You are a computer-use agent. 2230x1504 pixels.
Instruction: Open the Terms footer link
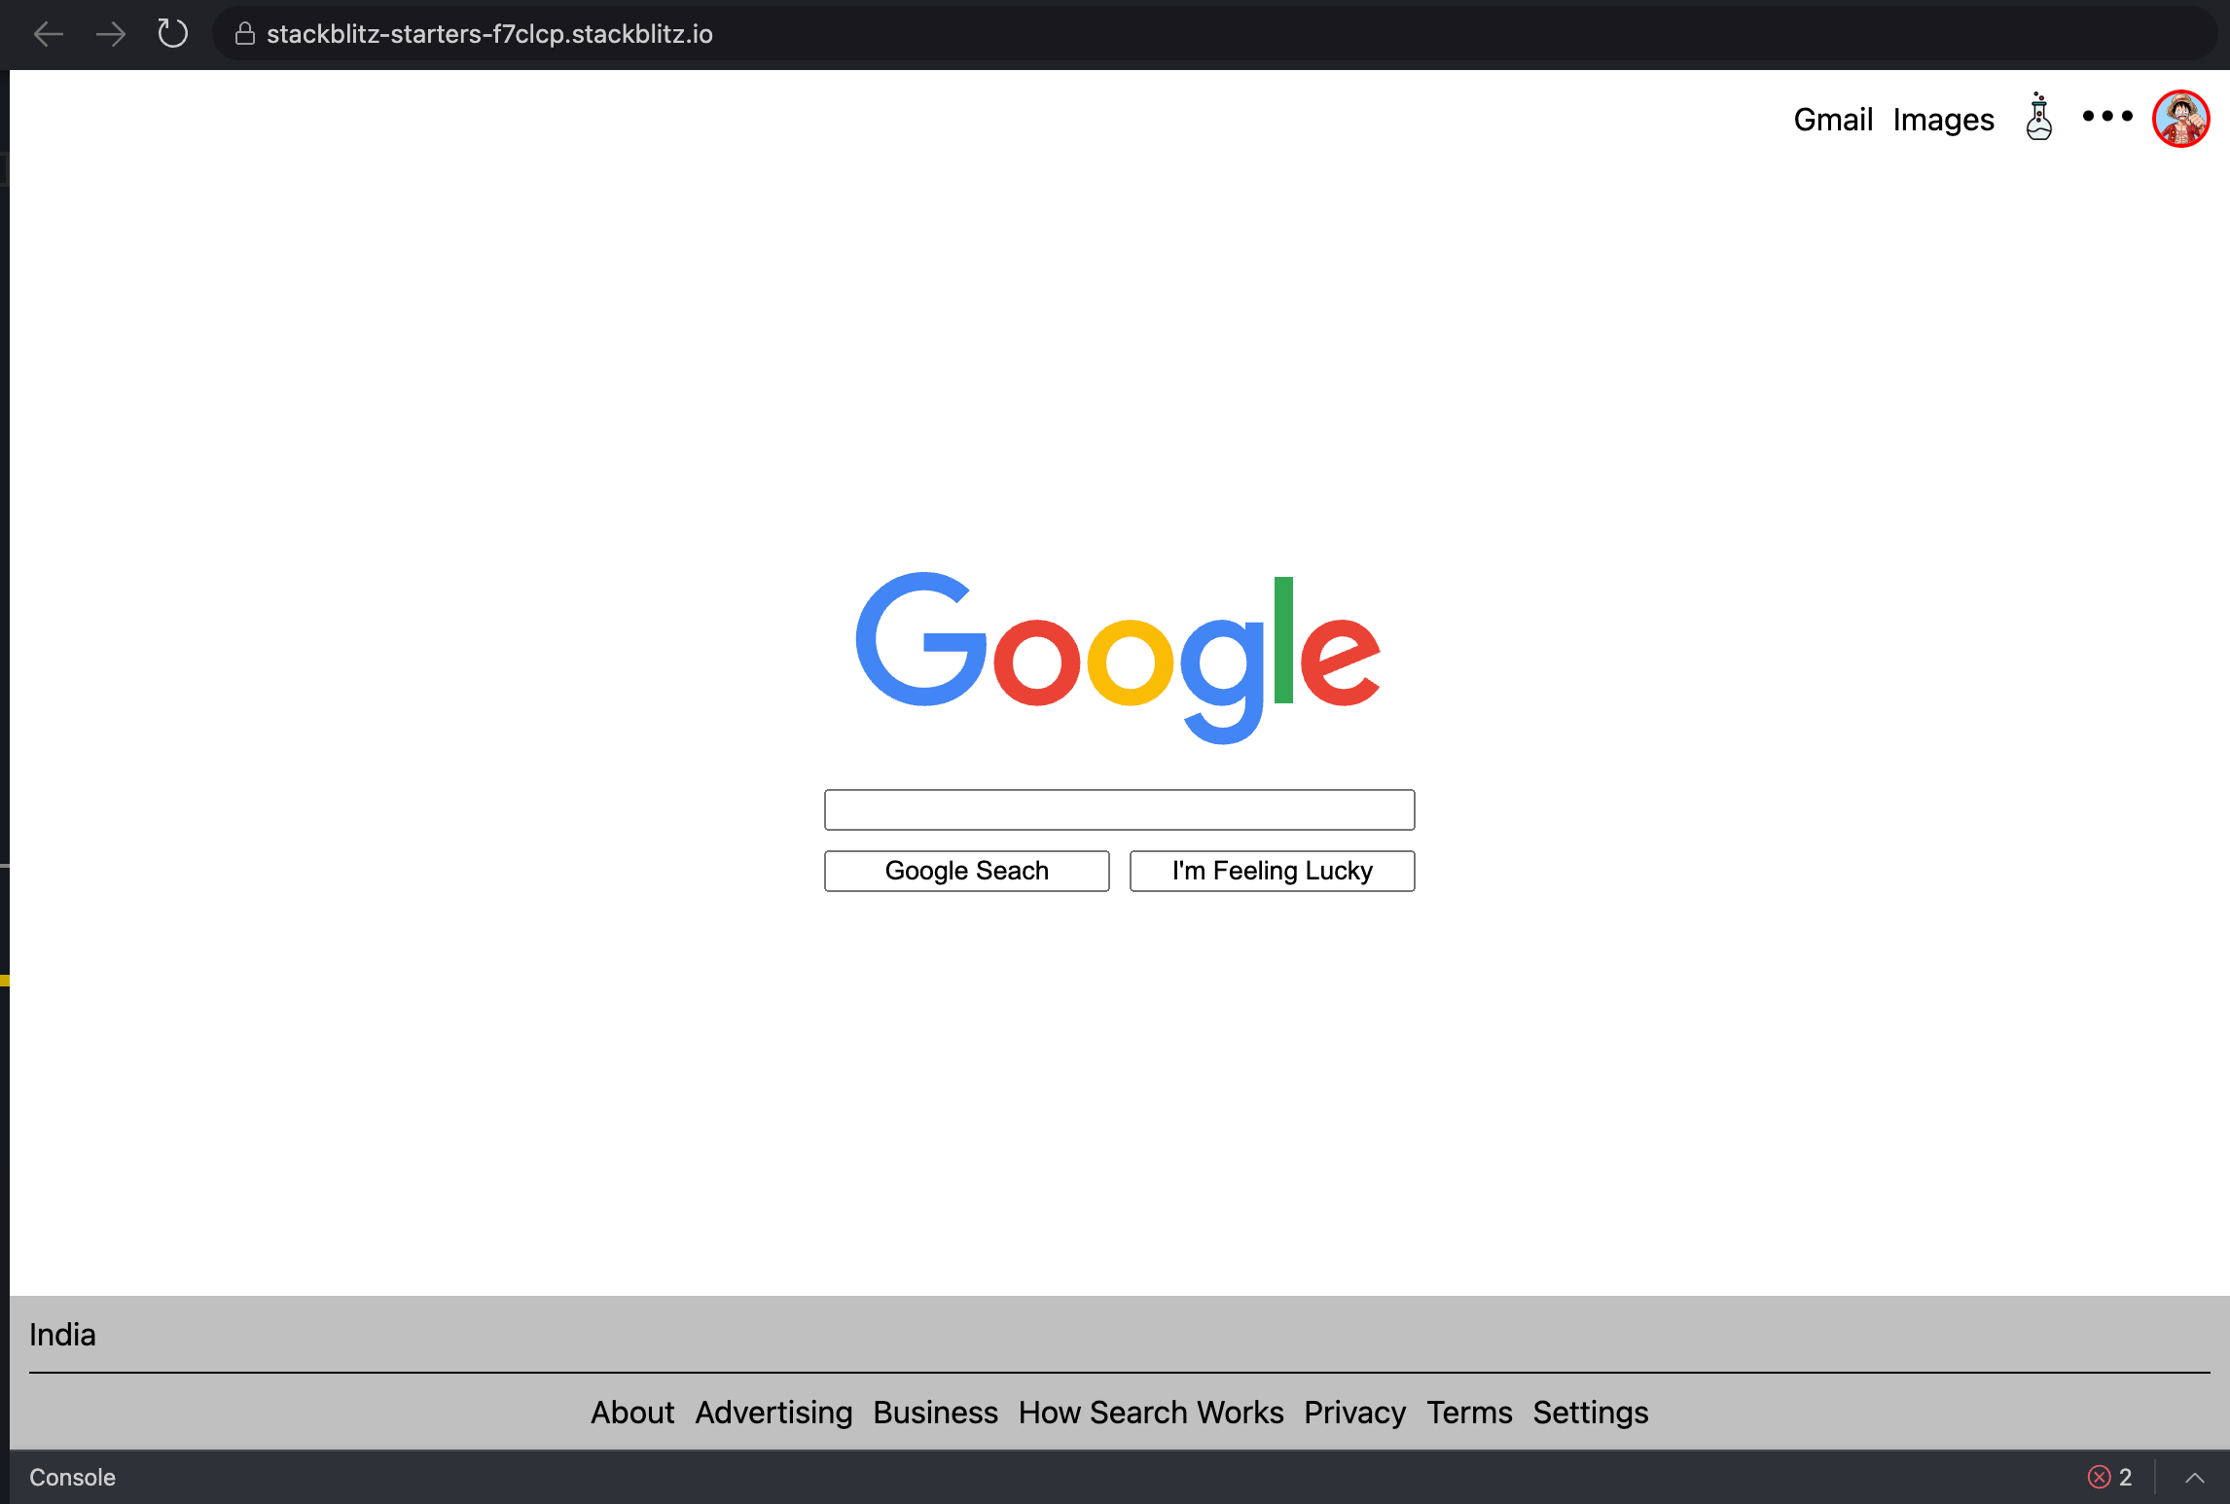coord(1469,1413)
